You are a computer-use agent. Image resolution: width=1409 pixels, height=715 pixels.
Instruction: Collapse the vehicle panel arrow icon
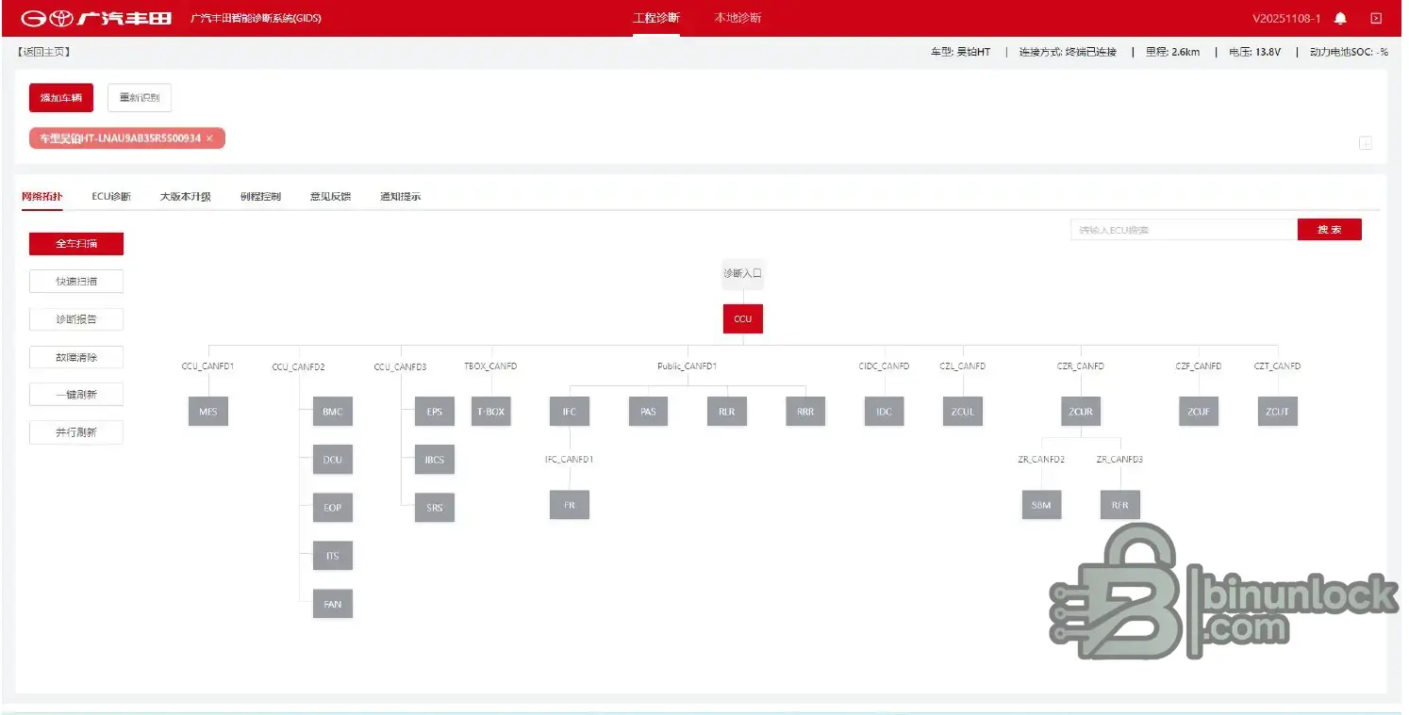pyautogui.click(x=1365, y=143)
